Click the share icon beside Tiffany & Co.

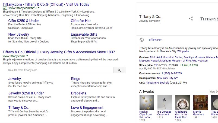click(x=191, y=19)
